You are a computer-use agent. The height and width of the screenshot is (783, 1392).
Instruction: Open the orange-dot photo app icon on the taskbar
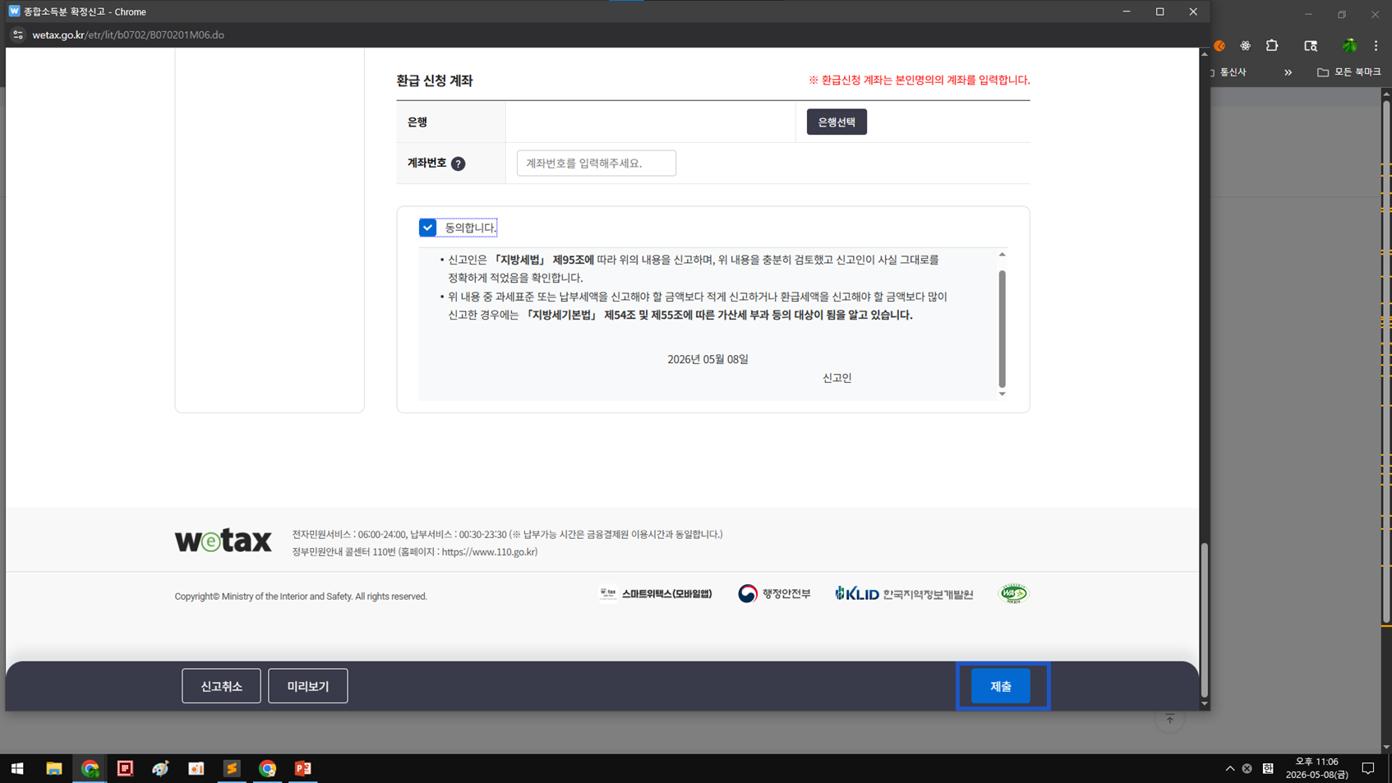tap(196, 768)
